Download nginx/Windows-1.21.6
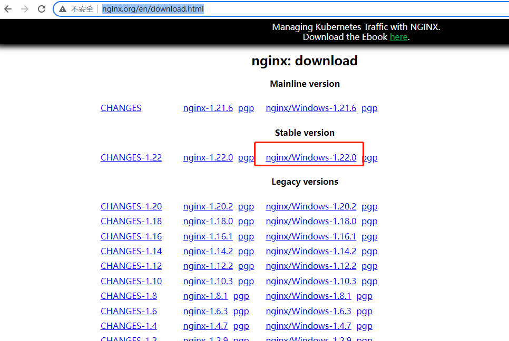509x341 pixels. point(311,108)
